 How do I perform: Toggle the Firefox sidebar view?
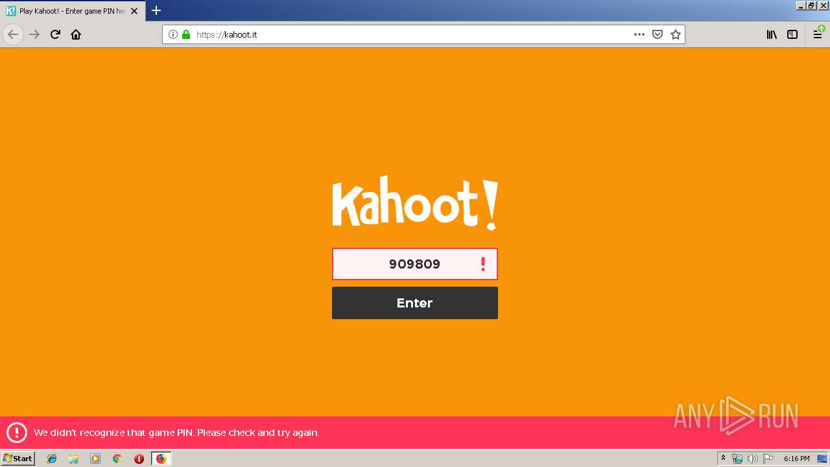click(792, 34)
